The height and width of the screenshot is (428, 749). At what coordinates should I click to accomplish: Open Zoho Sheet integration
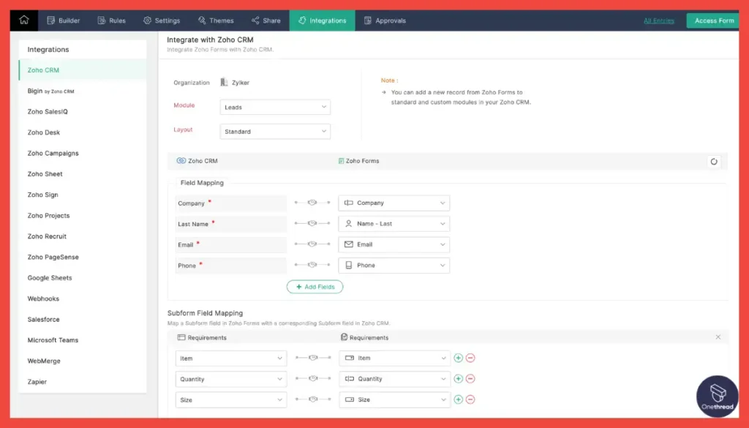[x=83, y=174]
